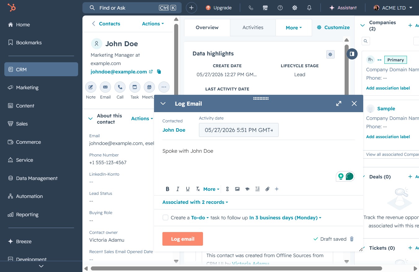Screen dimensions: 419x272
Task: Open the johndoe@example.com email link
Action: [119, 72]
